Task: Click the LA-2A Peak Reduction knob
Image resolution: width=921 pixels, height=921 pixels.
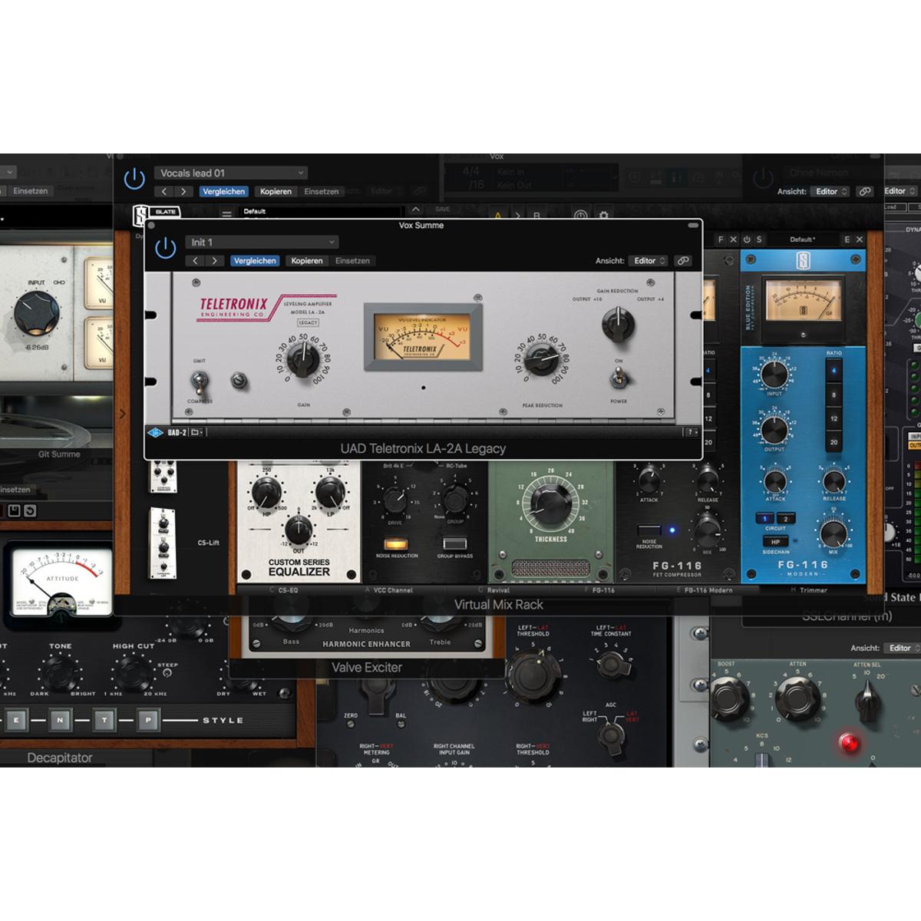Action: point(542,358)
